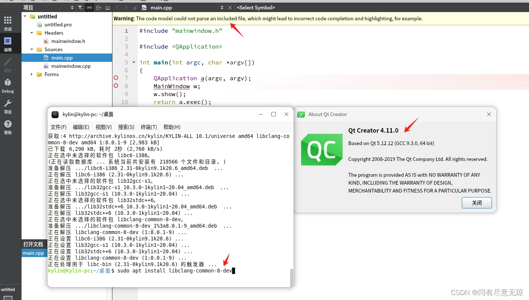Expand the Forms folder
This screenshot has height=300, width=529.
(32, 74)
